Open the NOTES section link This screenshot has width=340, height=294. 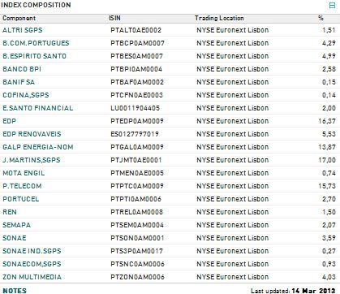coord(15,291)
